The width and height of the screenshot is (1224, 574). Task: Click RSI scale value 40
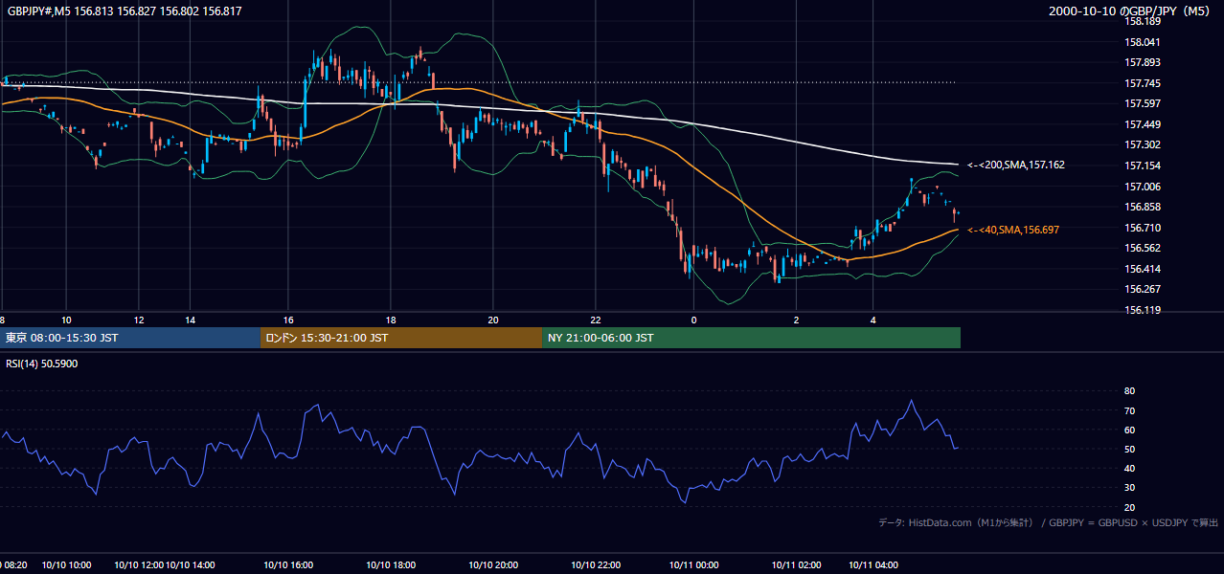[1130, 468]
